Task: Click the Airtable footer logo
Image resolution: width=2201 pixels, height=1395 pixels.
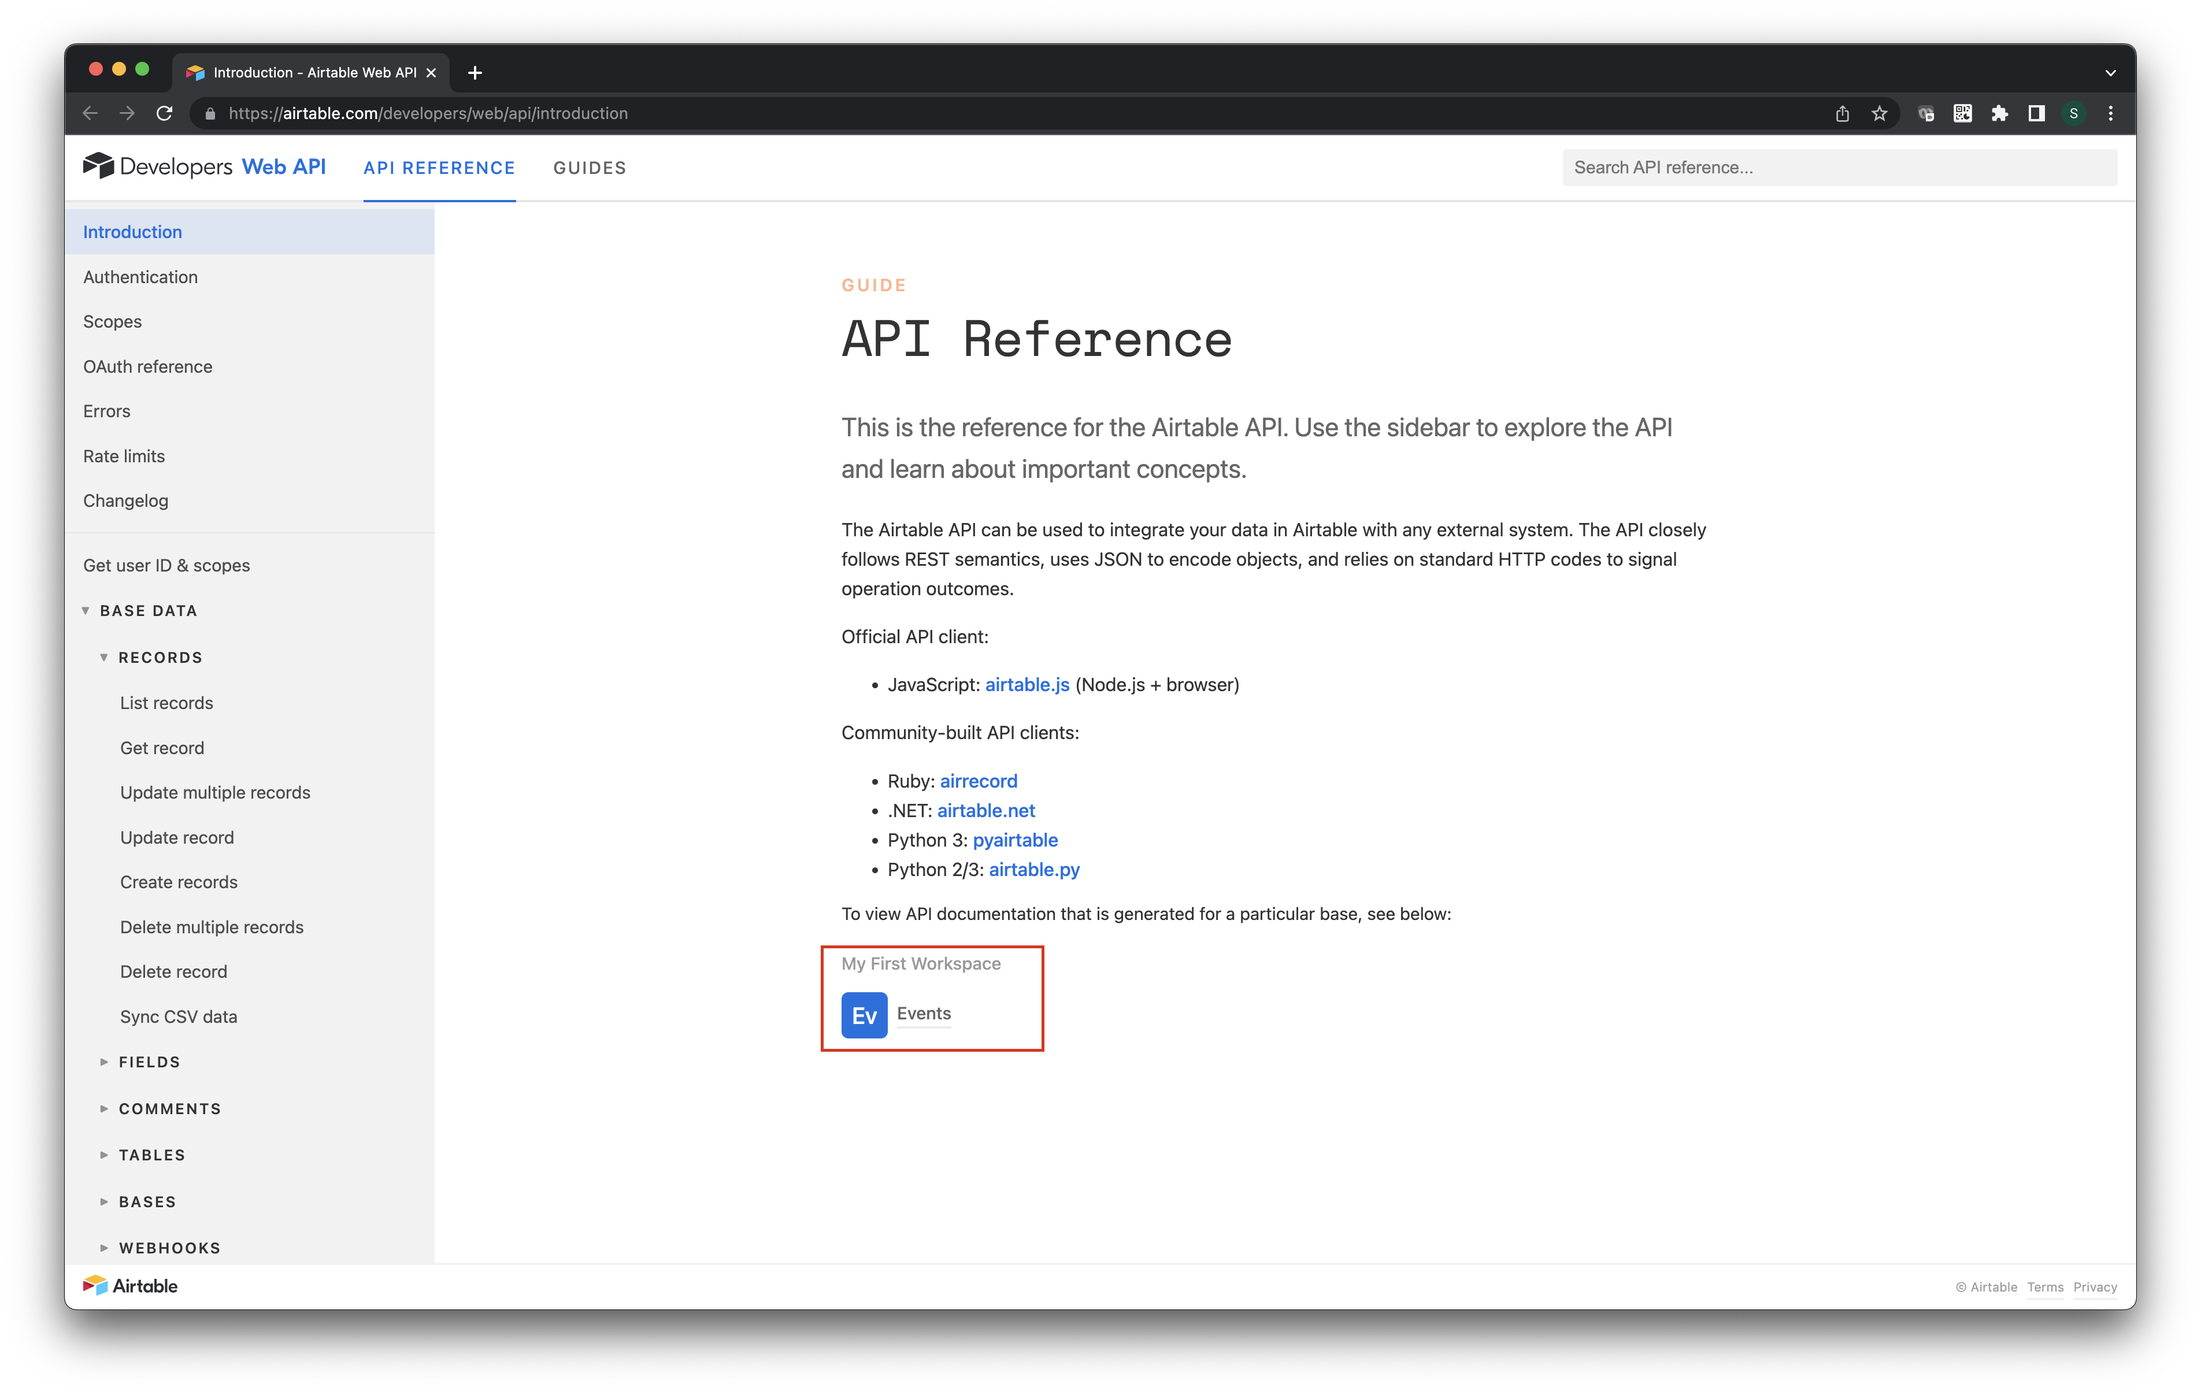Action: (131, 1285)
